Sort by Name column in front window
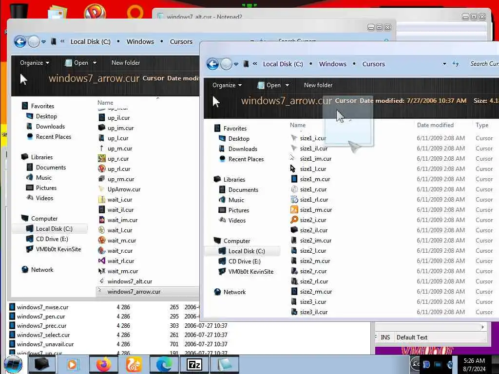Image resolution: width=499 pixels, height=374 pixels. tap(298, 125)
